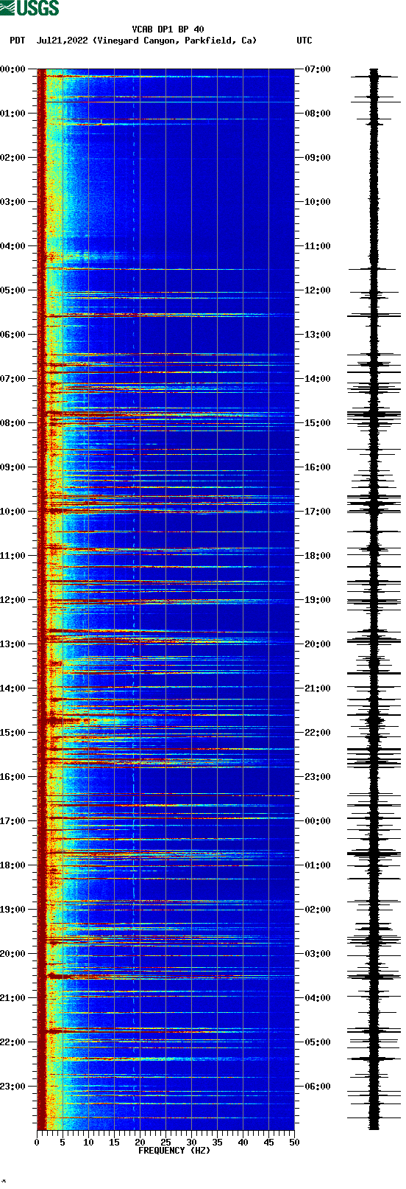Click the 35 Hz frequency tick label
This screenshot has width=406, height=1189.
(x=217, y=1143)
